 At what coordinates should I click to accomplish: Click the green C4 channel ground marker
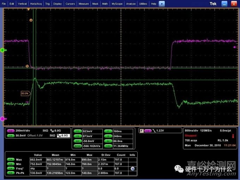pos(2,50)
